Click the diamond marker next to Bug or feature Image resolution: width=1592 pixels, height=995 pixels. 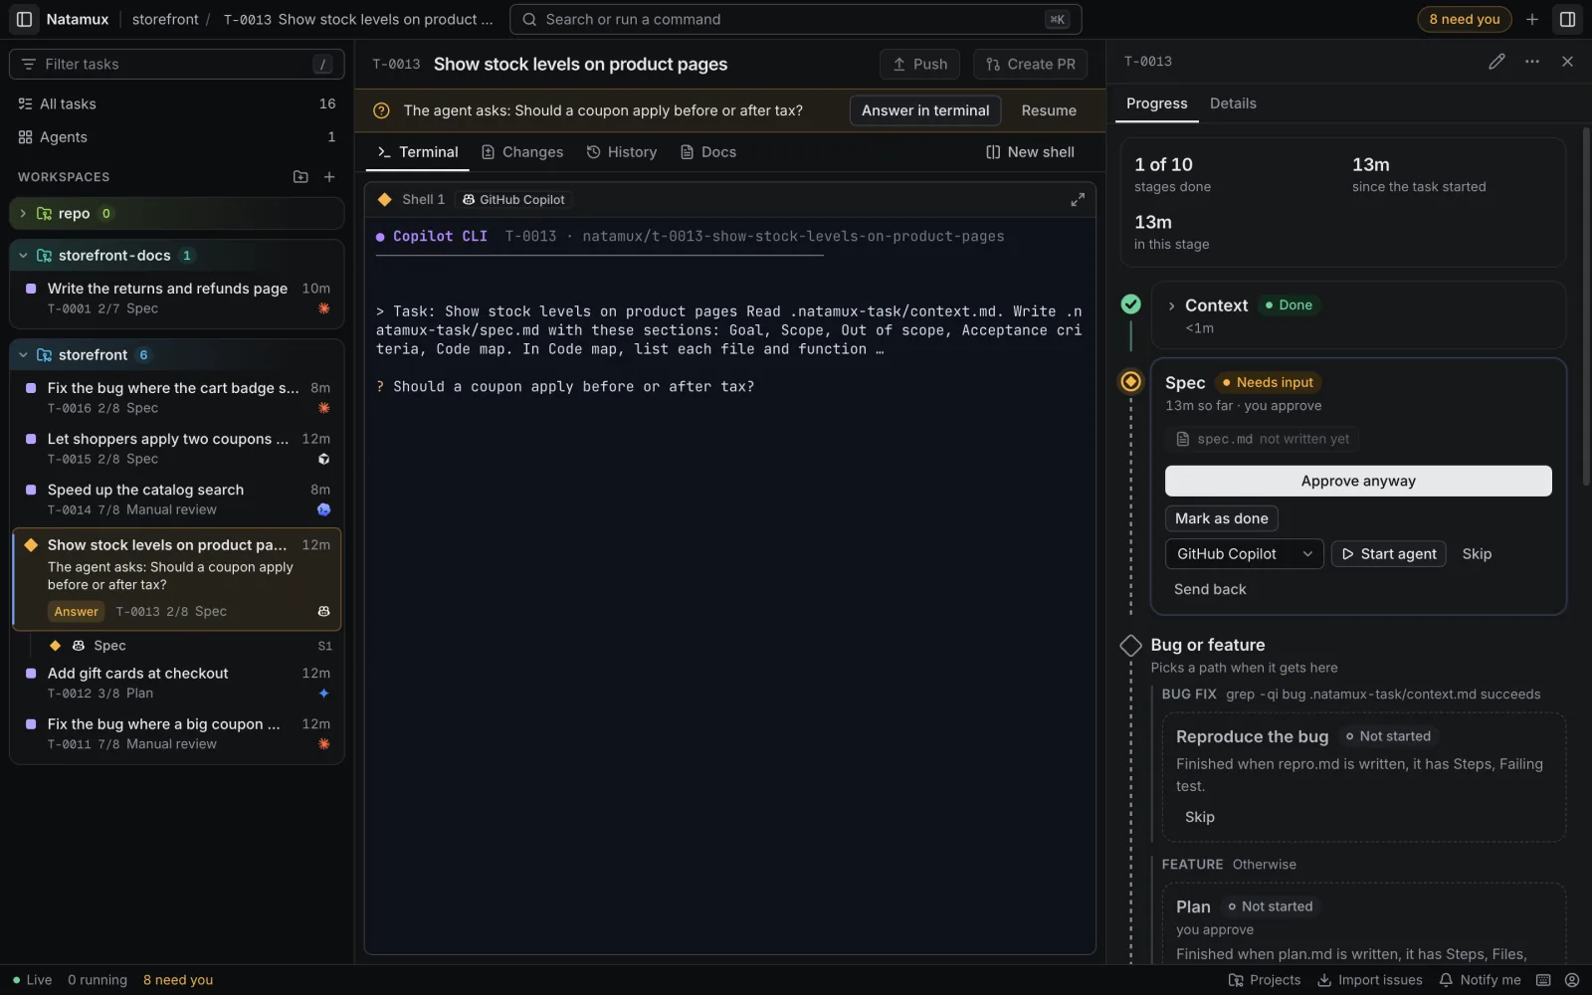tap(1130, 646)
